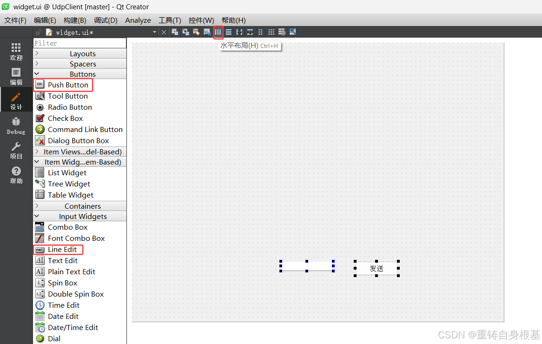Select the Edit Tab Order mode icon

(207, 32)
